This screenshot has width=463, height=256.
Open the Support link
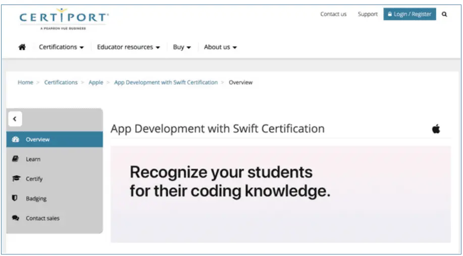coord(368,14)
